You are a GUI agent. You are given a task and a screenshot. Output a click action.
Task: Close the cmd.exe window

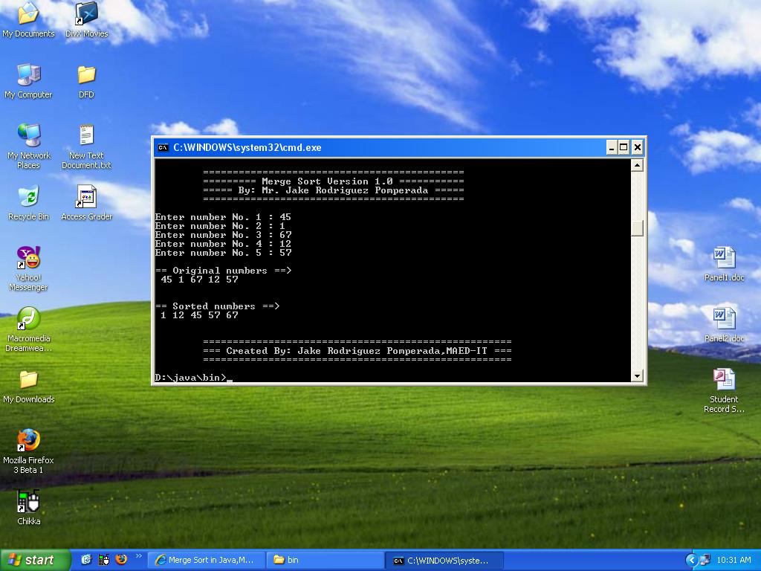point(638,148)
